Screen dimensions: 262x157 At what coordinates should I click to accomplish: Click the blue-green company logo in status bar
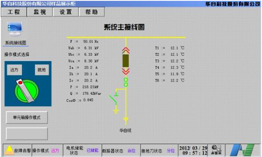coord(242,150)
